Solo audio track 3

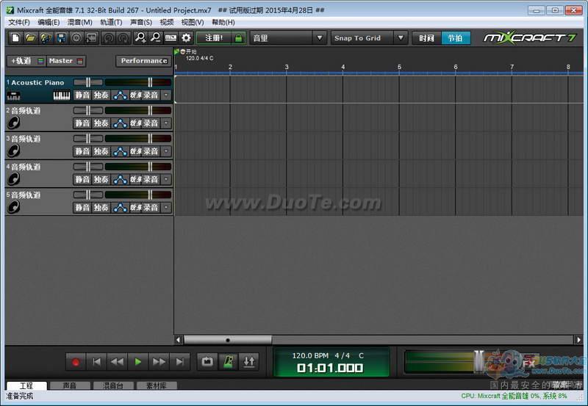pos(101,151)
